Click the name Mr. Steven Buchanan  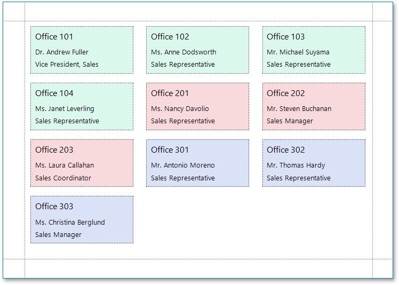[x=299, y=109]
